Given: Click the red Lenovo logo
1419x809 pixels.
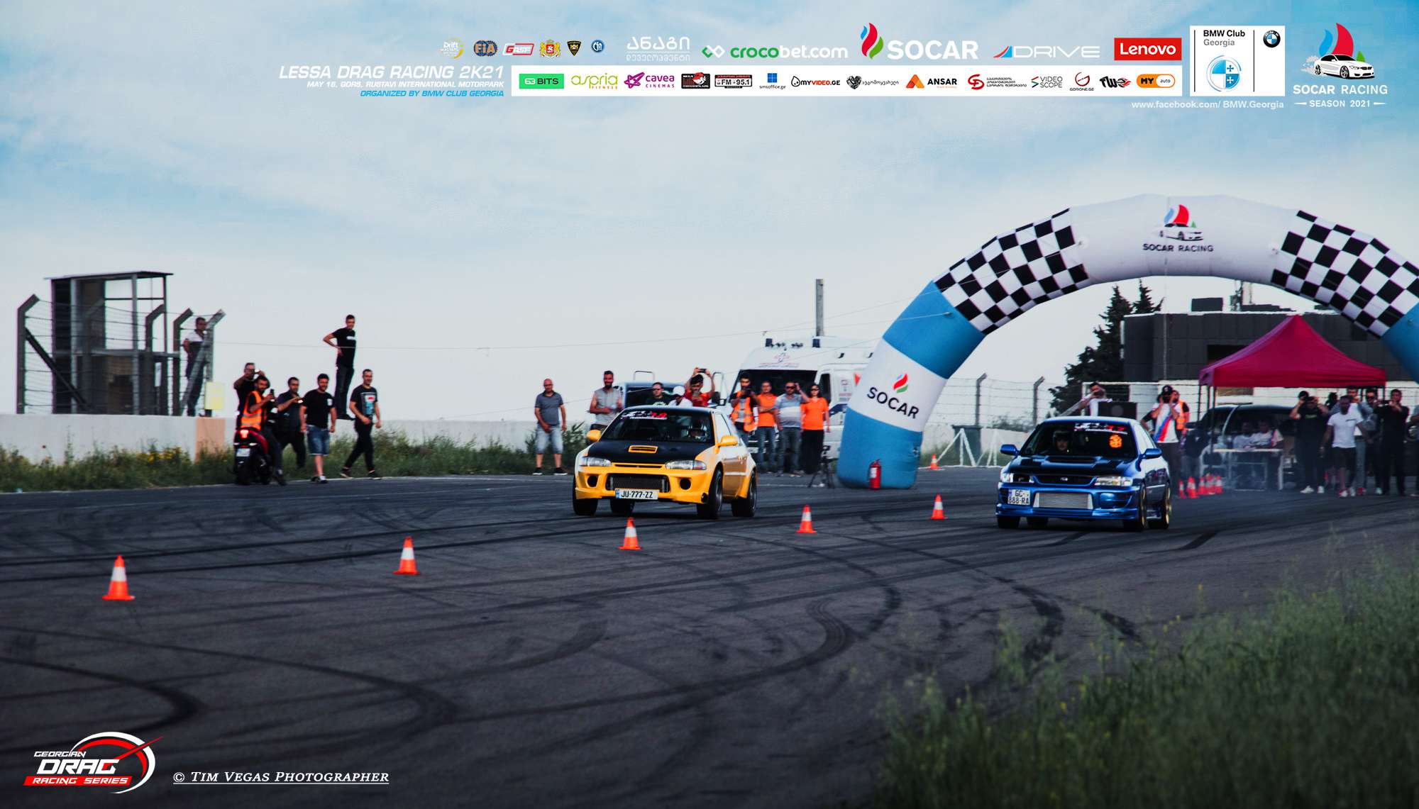Looking at the screenshot, I should (1147, 49).
